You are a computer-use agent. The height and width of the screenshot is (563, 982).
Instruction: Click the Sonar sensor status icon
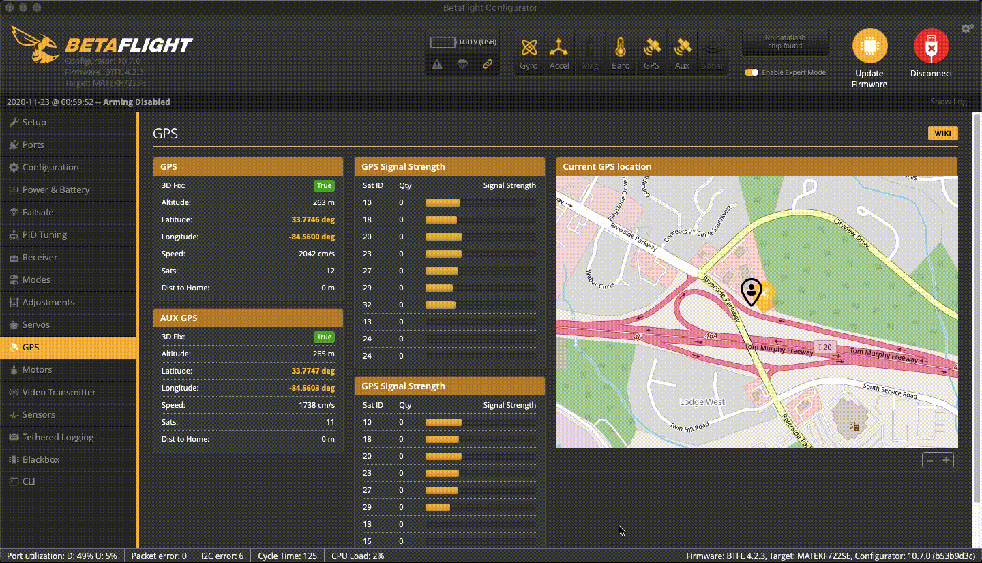coord(713,52)
